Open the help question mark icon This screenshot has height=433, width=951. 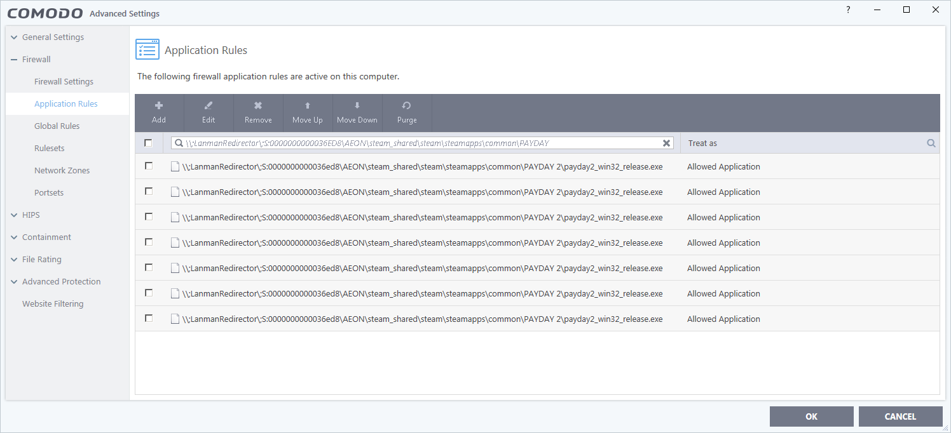[x=848, y=10]
